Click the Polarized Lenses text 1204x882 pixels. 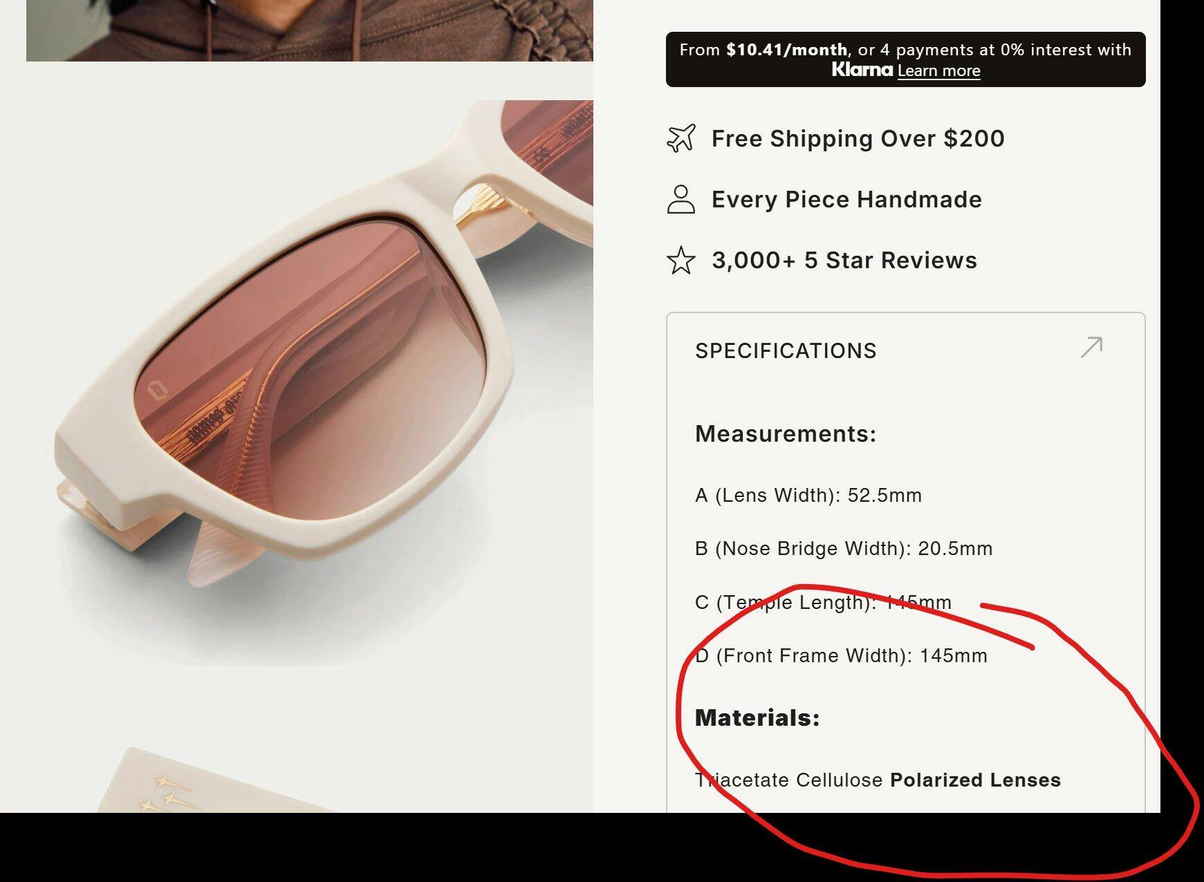975,780
